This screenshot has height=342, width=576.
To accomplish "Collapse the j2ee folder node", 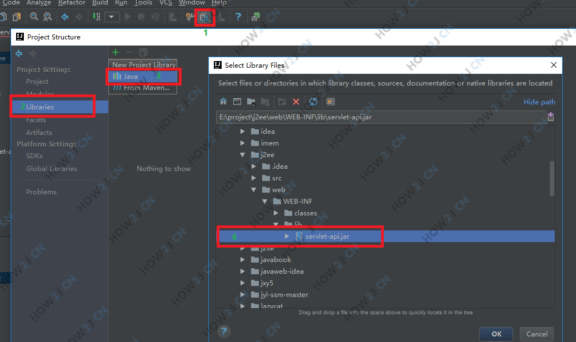I will point(242,155).
